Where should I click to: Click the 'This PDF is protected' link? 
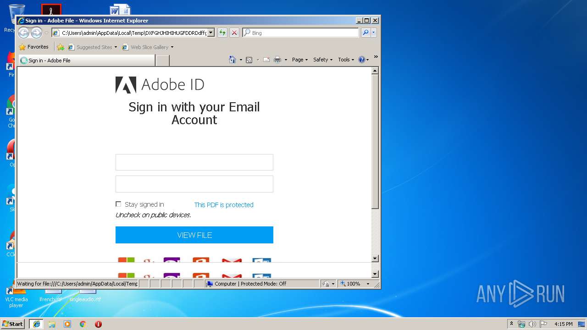224,205
